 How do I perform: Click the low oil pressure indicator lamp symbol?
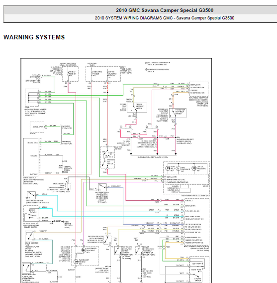194,168
